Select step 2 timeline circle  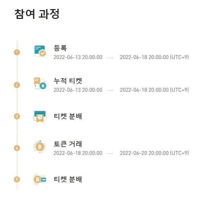[x=17, y=85]
